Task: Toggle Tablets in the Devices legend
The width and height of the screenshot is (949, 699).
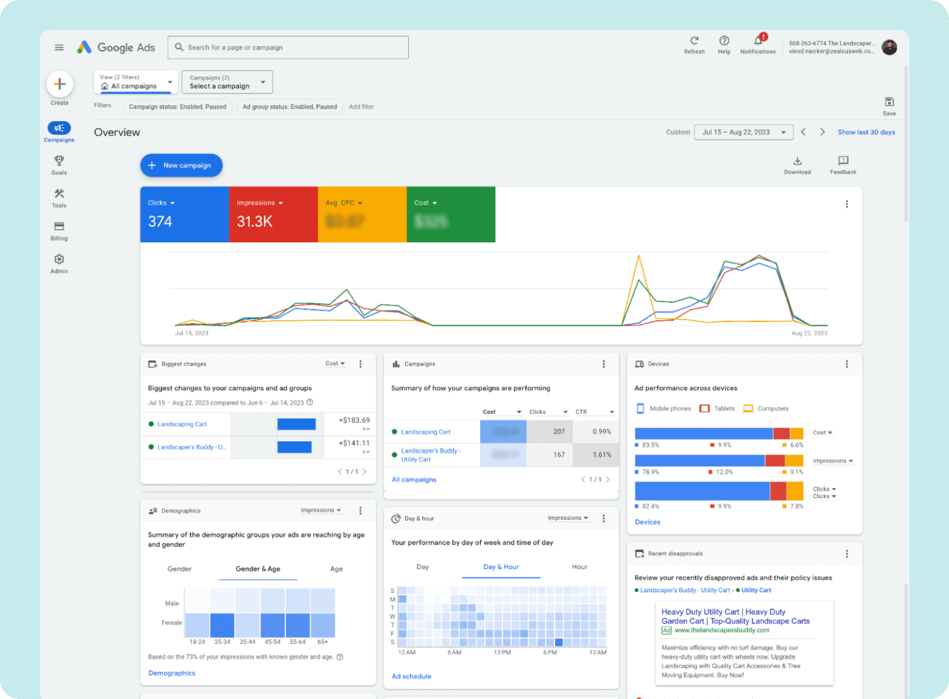Action: [717, 408]
